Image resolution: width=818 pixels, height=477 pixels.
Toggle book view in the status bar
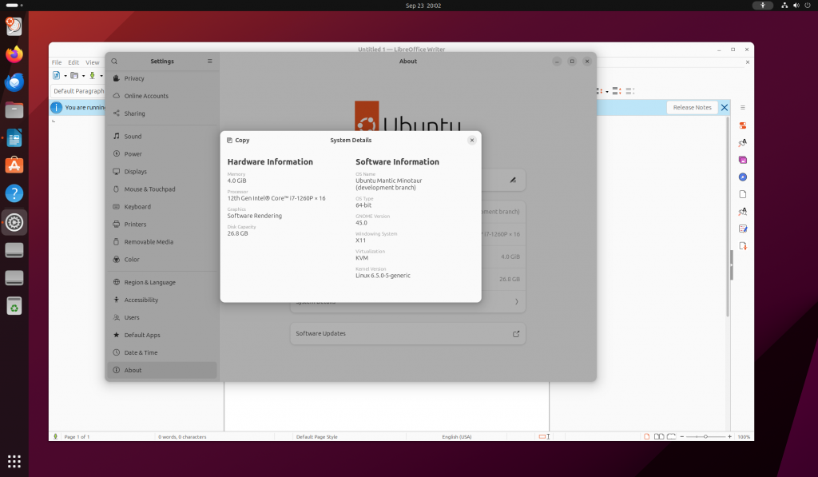[x=671, y=436]
